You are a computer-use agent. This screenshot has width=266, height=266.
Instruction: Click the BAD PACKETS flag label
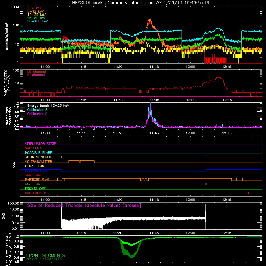point(36,193)
